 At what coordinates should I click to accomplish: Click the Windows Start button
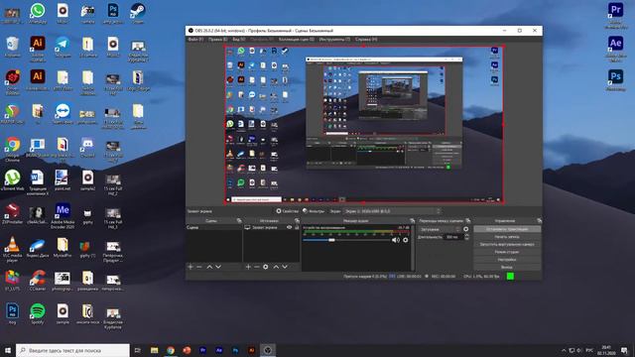7,350
